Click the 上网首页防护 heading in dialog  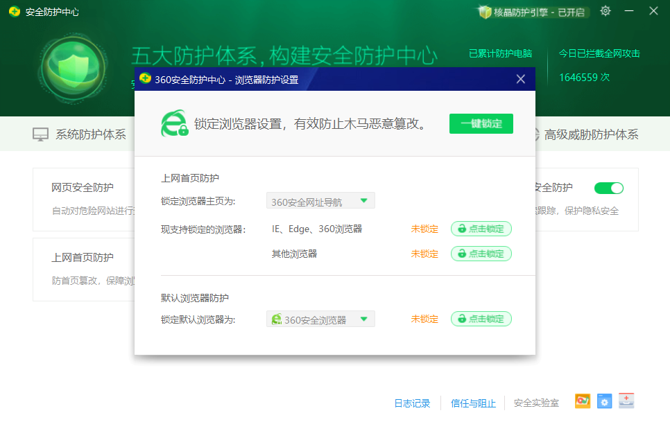coord(190,178)
